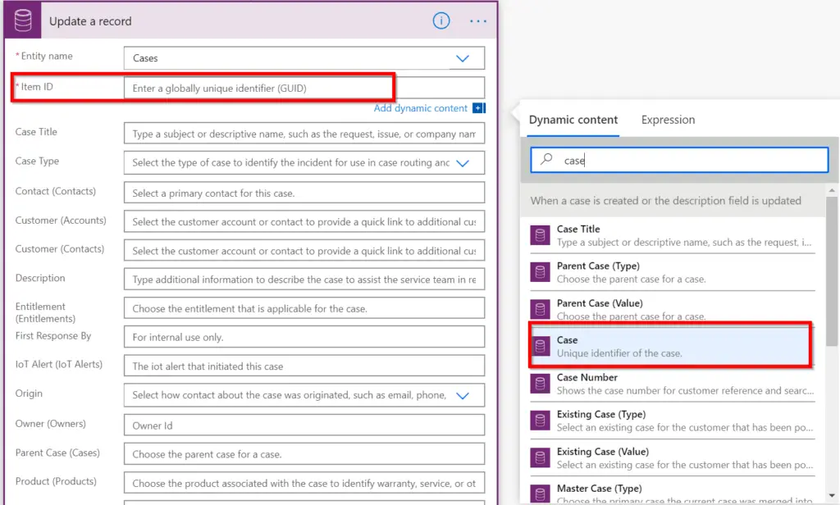Click the info icon in Update a record header
This screenshot has height=505, width=840.
coord(441,21)
